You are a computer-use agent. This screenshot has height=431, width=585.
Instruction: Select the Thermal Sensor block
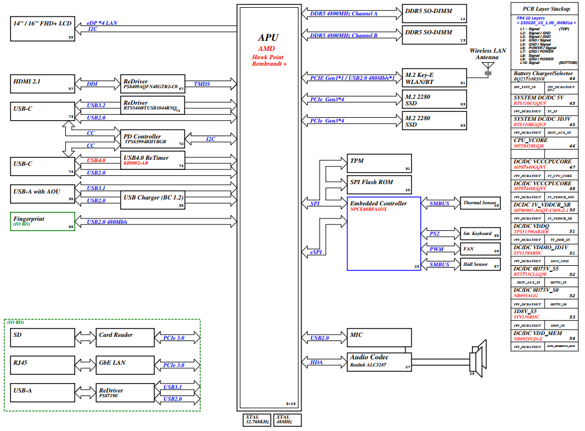(480, 203)
